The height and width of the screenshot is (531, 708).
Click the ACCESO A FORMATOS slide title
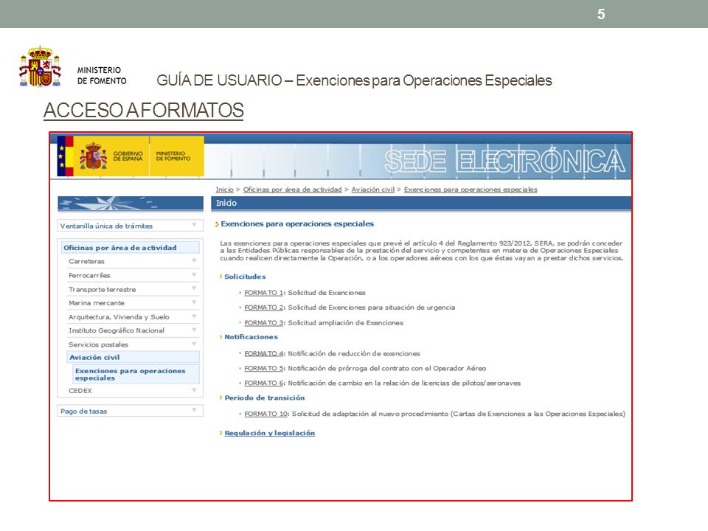(x=144, y=110)
